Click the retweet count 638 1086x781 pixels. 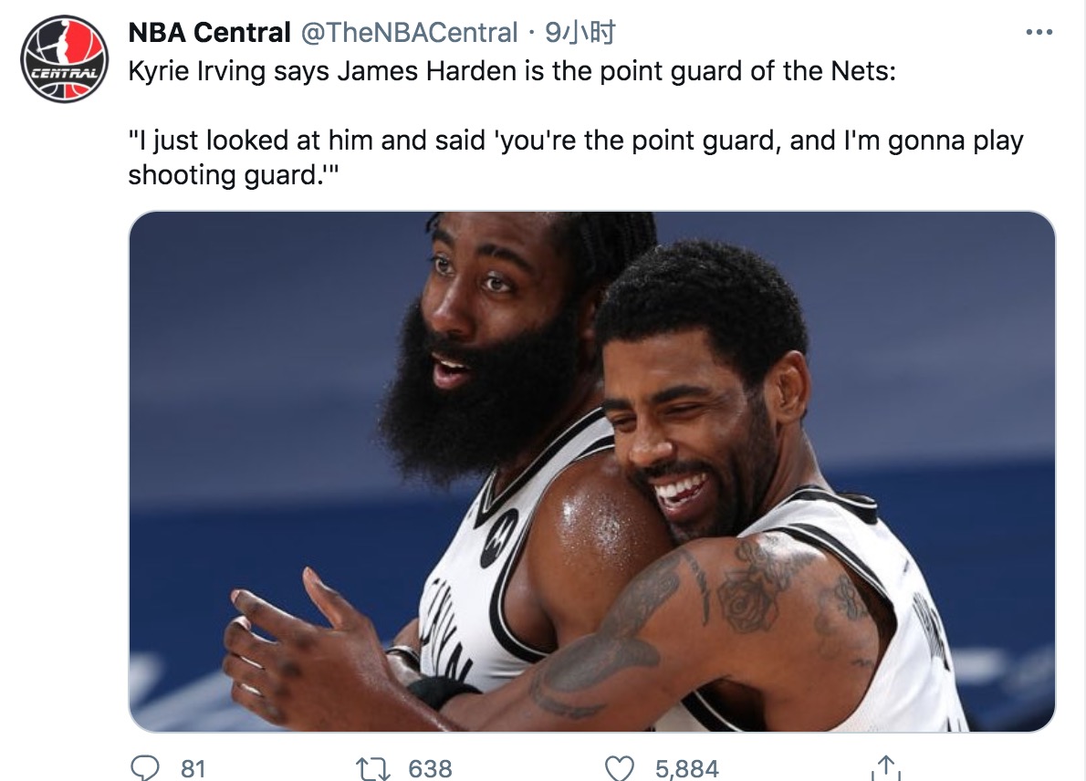pos(430,768)
